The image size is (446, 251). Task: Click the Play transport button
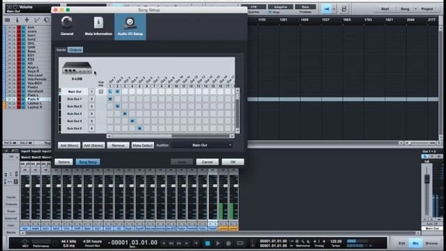(218, 243)
